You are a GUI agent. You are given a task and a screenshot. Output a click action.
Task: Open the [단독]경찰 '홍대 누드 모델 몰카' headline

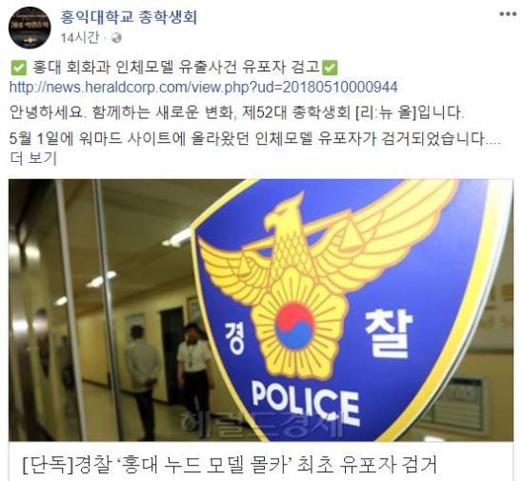[x=230, y=464]
